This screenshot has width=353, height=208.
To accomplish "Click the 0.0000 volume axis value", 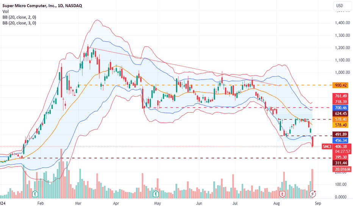I will click(341, 197).
